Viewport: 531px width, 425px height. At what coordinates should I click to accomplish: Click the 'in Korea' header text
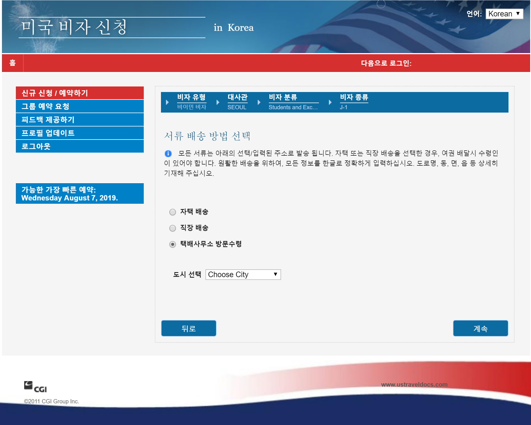click(x=234, y=28)
